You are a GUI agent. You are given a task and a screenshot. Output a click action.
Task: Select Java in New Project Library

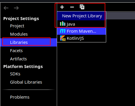[x=81, y=24]
